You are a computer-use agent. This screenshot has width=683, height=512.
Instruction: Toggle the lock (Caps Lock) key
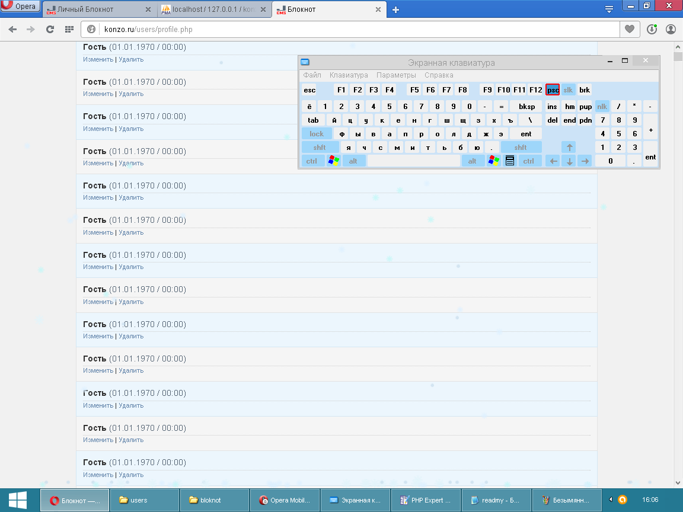[317, 134]
